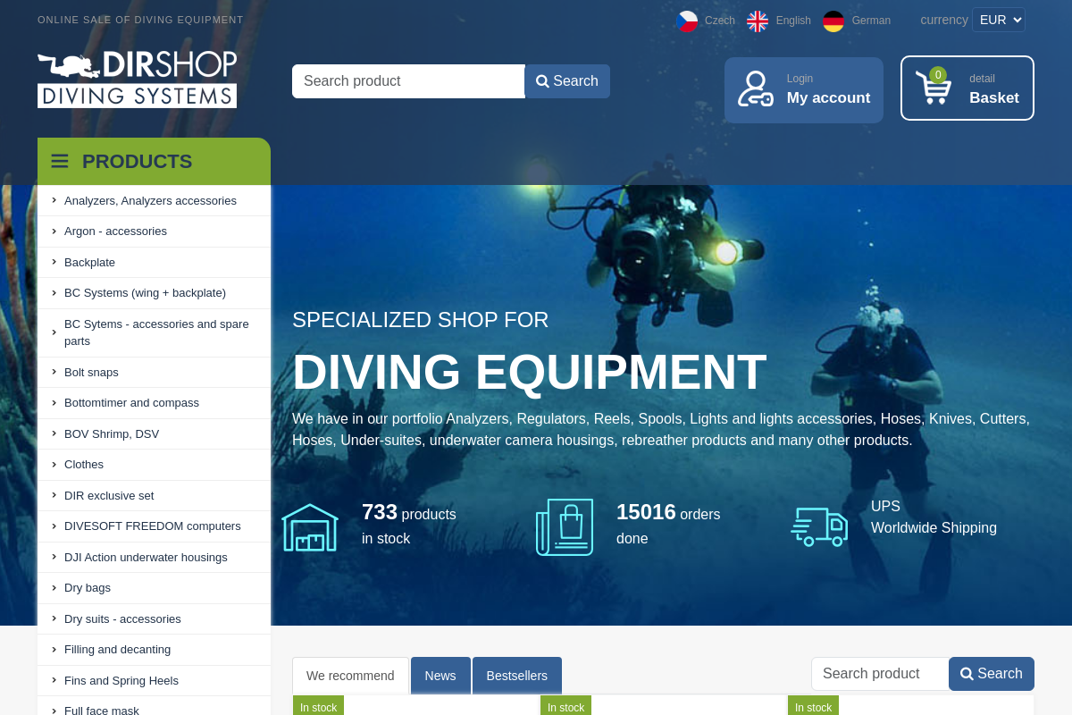
Task: Click the lower Search button
Action: (x=991, y=674)
